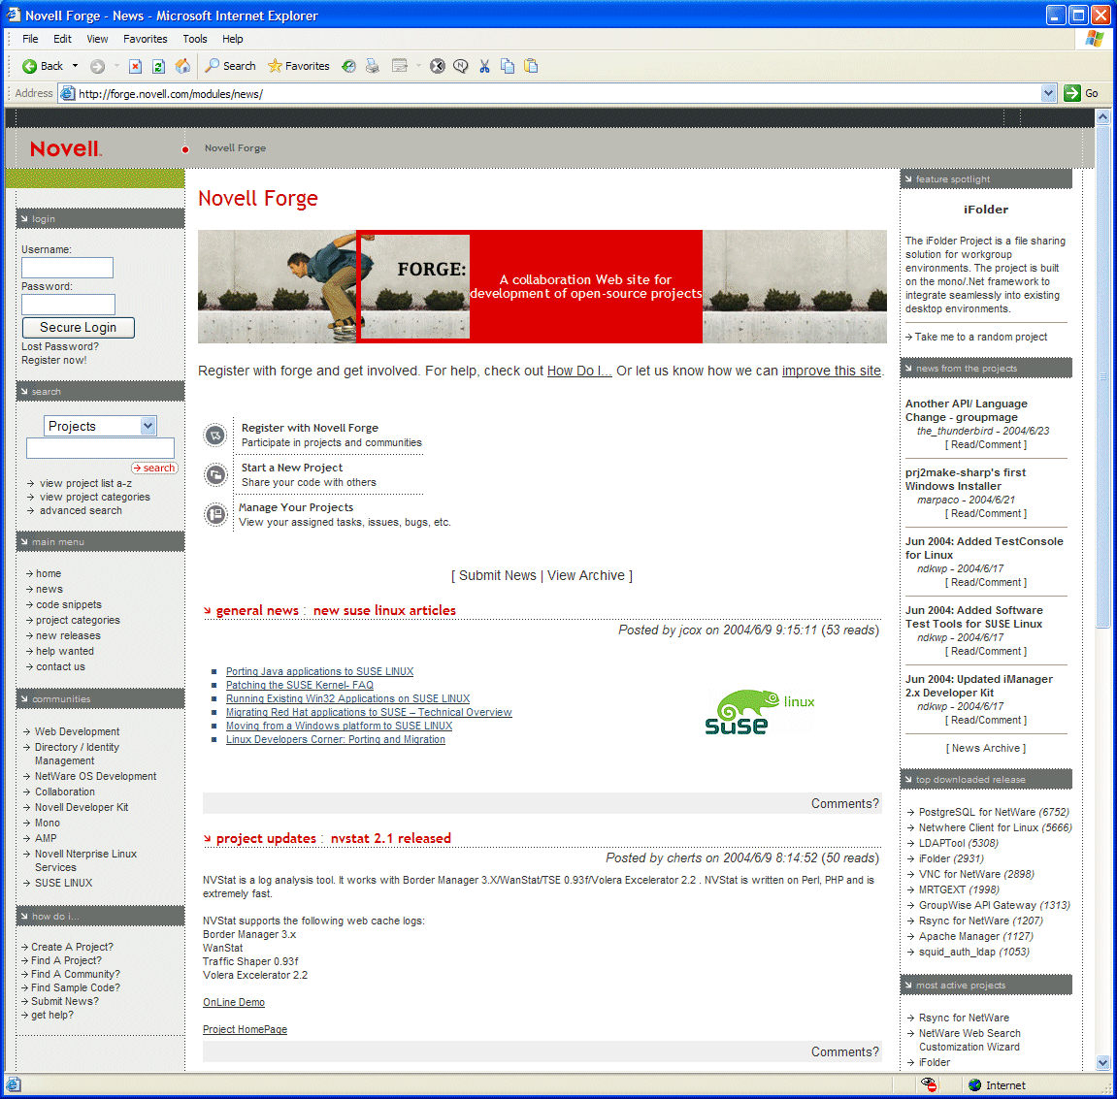Click the black circle X toolbar icon
This screenshot has height=1099, width=1117.
438,66
